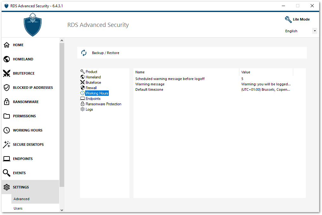Select Homeland in the settings tree

coord(93,77)
